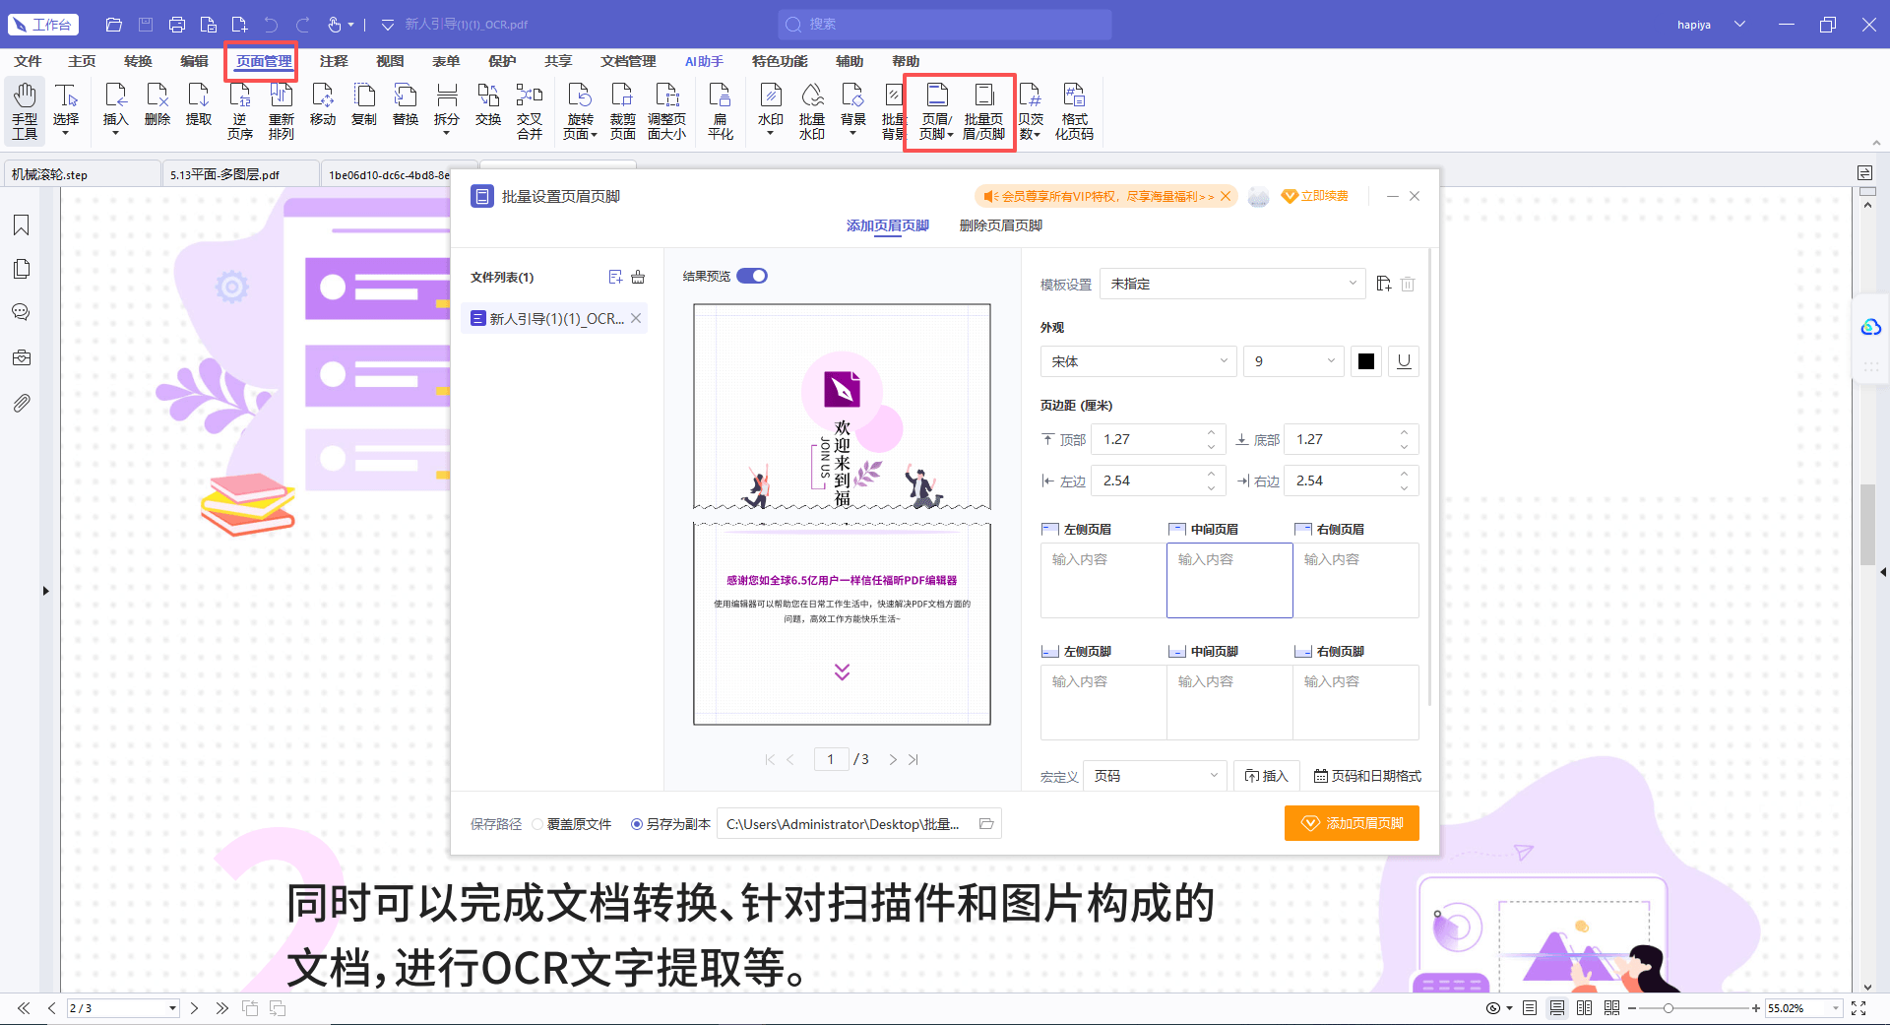Go to next preview page arrow

893,759
